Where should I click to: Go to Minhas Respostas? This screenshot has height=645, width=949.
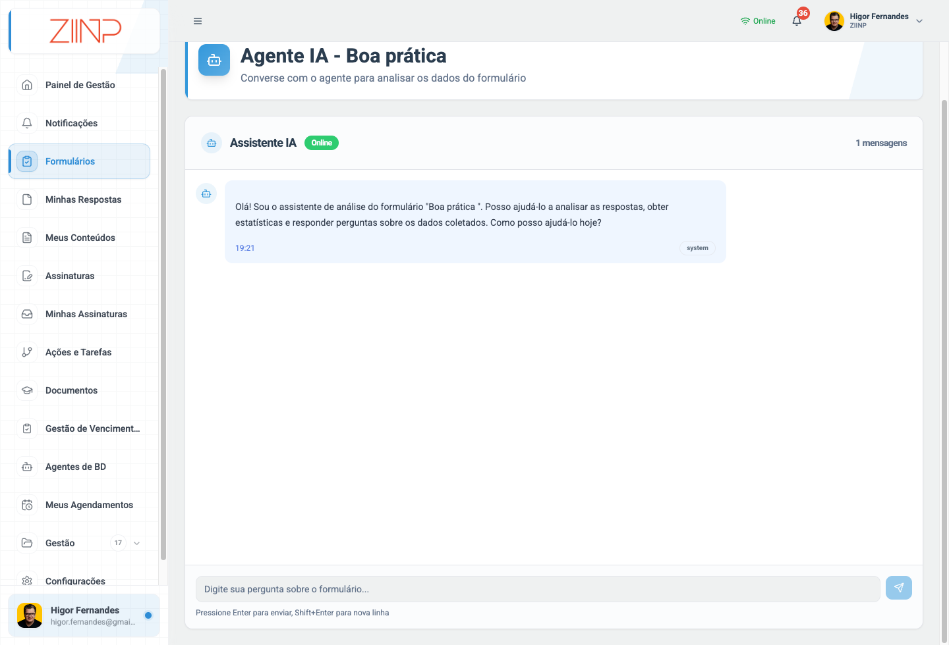pos(79,199)
